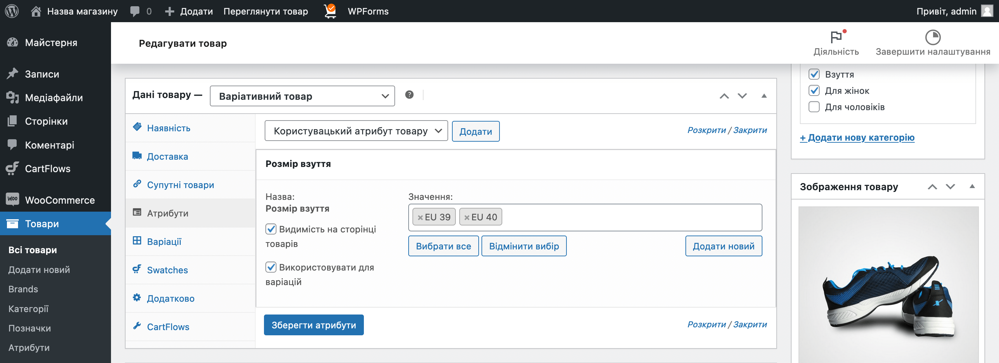The width and height of the screenshot is (999, 363).
Task: Select Всі товари submenu item
Action: [x=33, y=250]
